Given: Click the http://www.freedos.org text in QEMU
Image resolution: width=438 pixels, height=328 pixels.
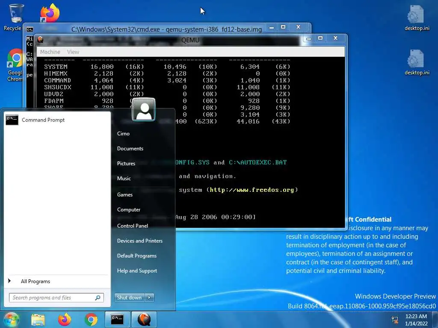Looking at the screenshot, I should click(252, 190).
